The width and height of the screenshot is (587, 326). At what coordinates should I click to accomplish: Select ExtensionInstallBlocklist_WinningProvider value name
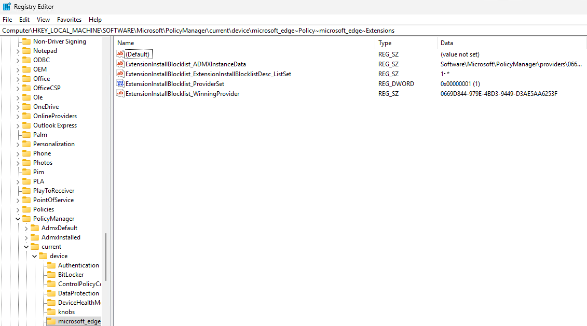pos(182,93)
